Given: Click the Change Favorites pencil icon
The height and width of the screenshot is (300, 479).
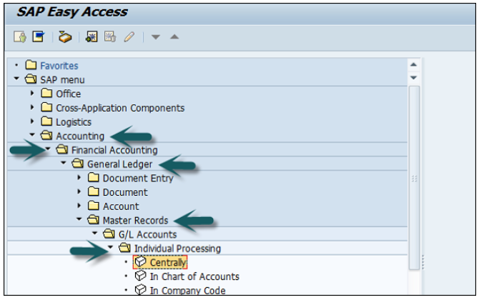Looking at the screenshot, I should 129,36.
